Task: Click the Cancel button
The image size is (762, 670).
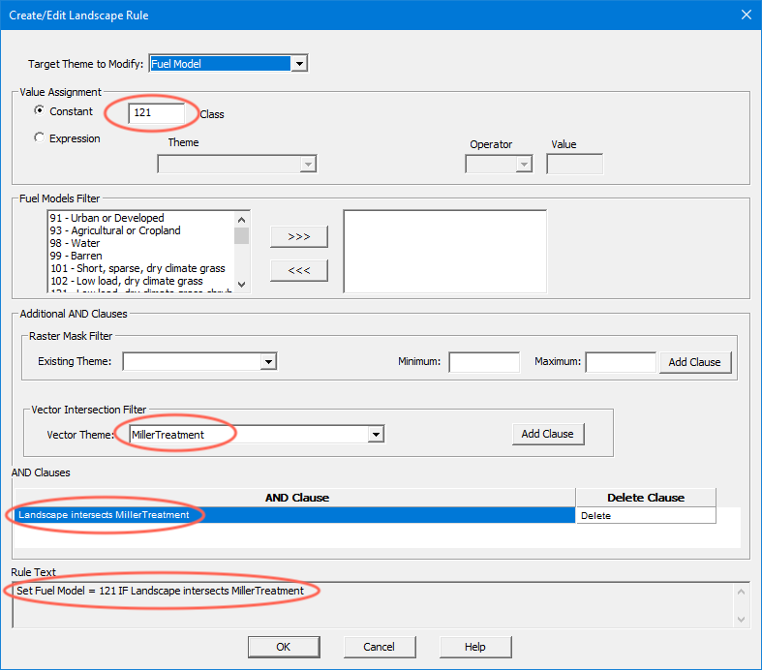Action: [x=380, y=647]
